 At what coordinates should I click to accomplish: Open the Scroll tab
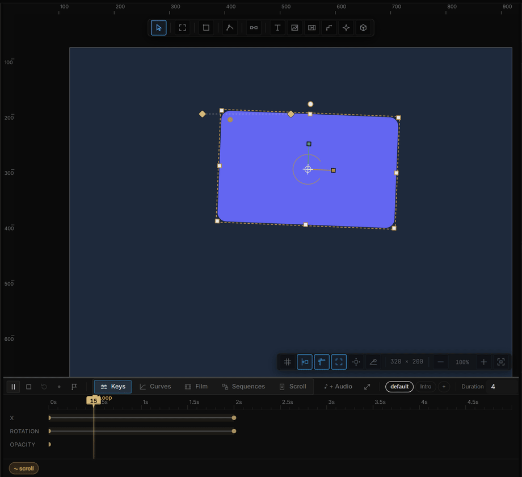click(293, 387)
